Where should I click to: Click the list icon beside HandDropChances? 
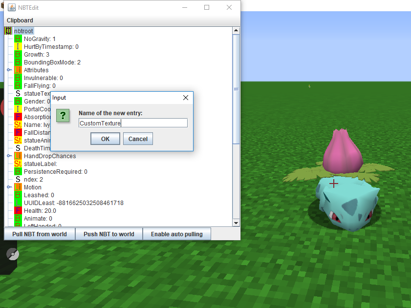18,156
